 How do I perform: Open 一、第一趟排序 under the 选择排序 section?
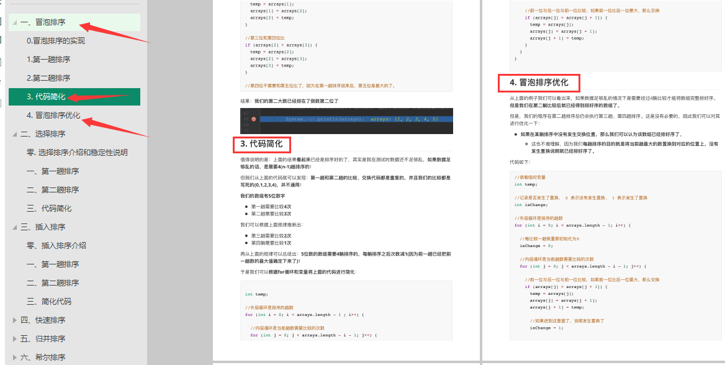coord(53,171)
